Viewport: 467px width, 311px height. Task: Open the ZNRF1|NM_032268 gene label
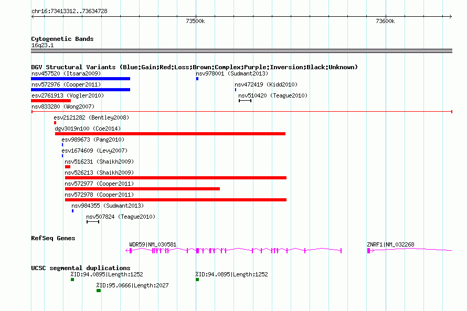390,244
